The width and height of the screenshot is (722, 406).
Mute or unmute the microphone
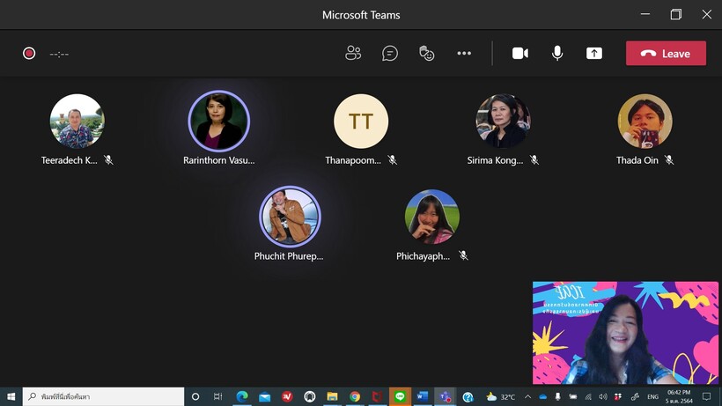coord(557,54)
